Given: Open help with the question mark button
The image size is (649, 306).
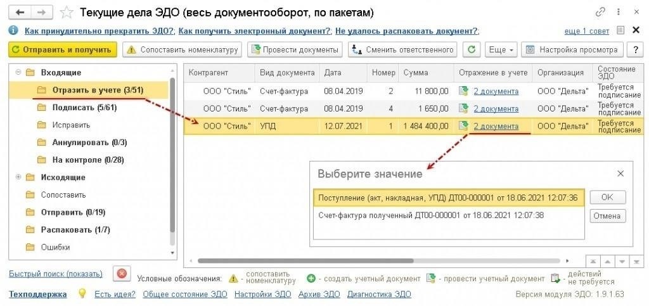Looking at the screenshot, I should pyautogui.click(x=635, y=49).
